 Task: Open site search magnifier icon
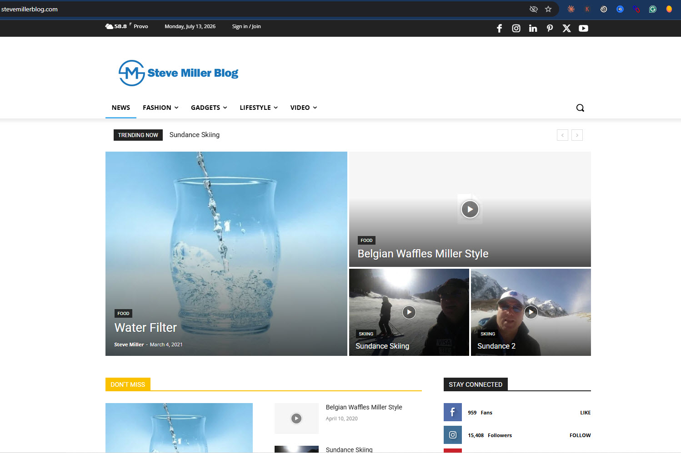point(580,108)
